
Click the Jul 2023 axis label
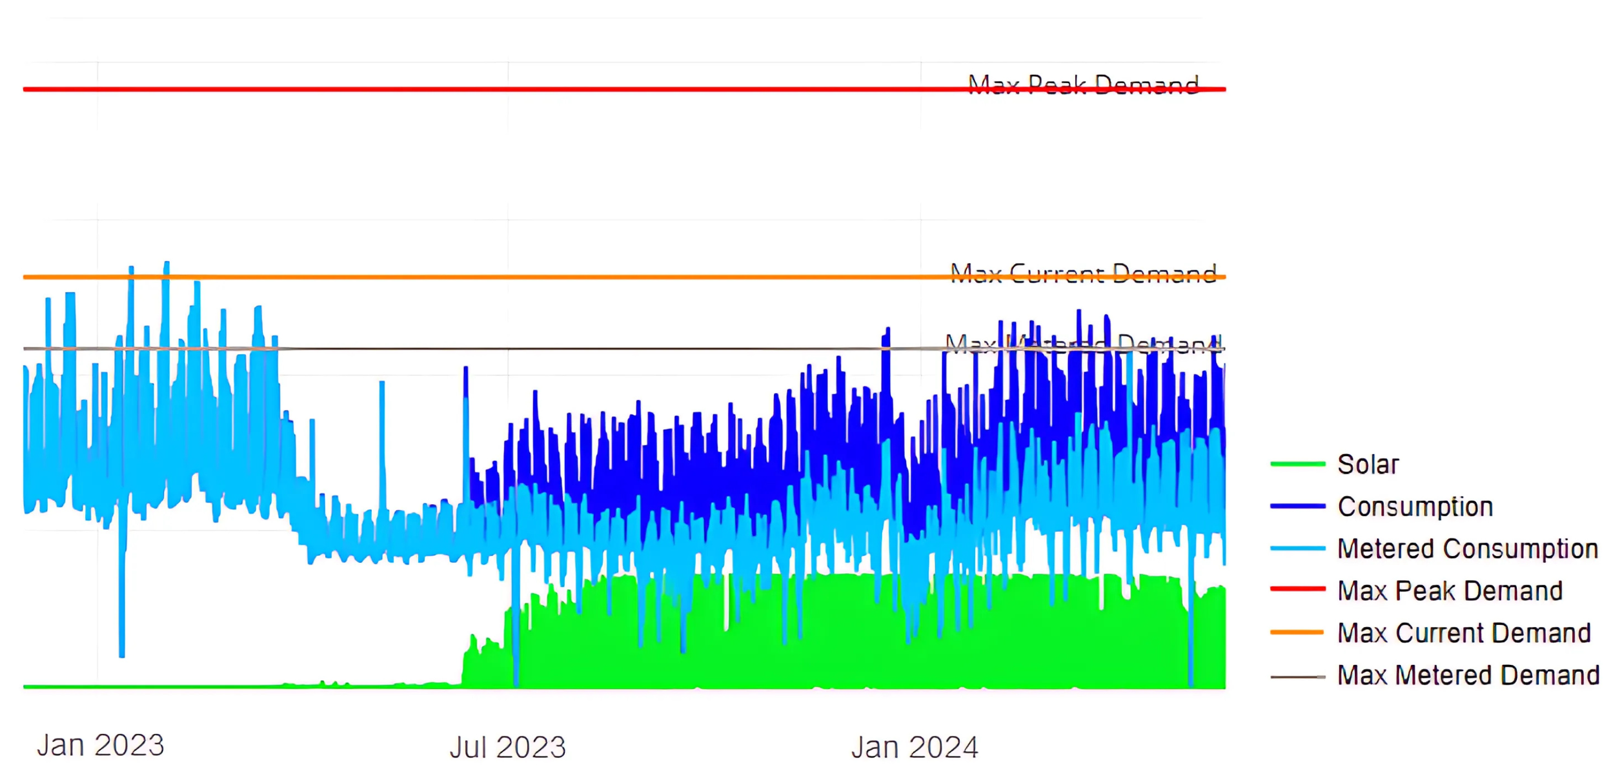tap(507, 747)
